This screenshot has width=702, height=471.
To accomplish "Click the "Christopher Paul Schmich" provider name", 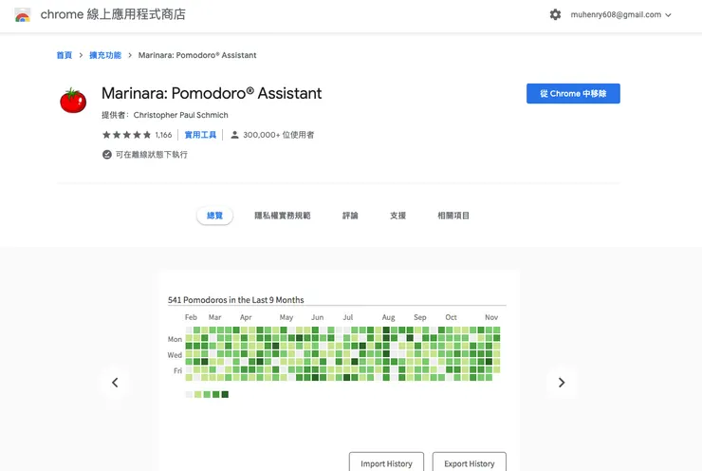I will click(x=181, y=115).
